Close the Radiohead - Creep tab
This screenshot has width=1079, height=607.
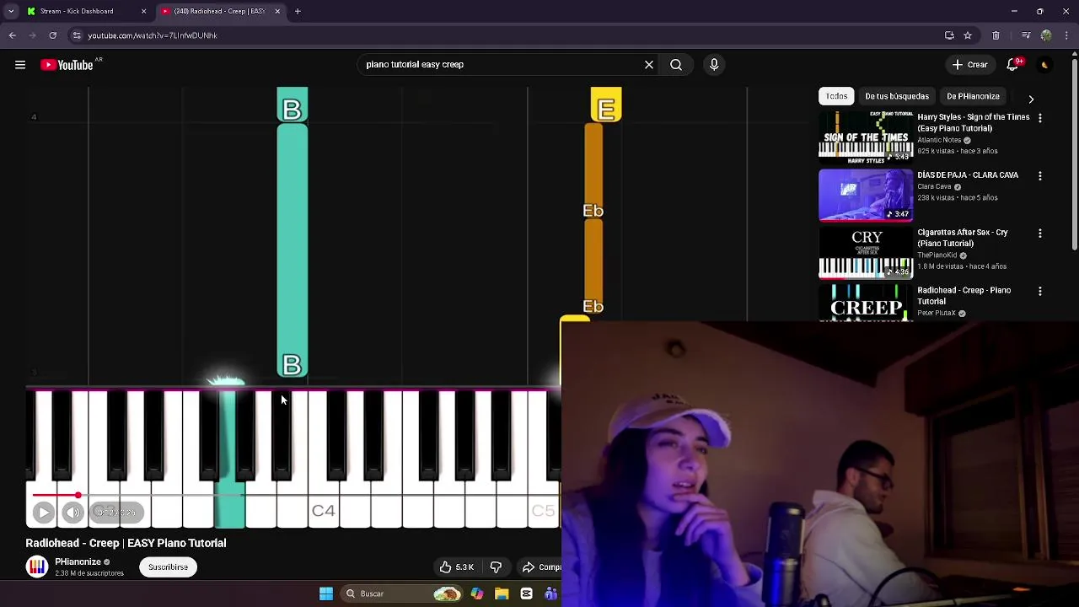276,11
